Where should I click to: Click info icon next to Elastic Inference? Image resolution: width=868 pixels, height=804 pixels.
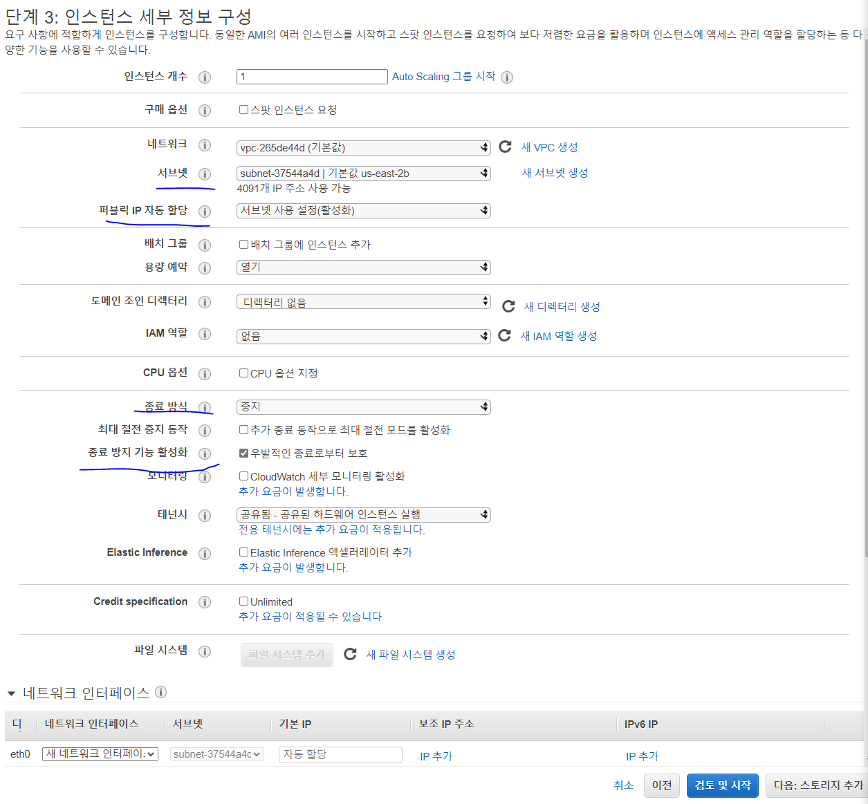205,554
